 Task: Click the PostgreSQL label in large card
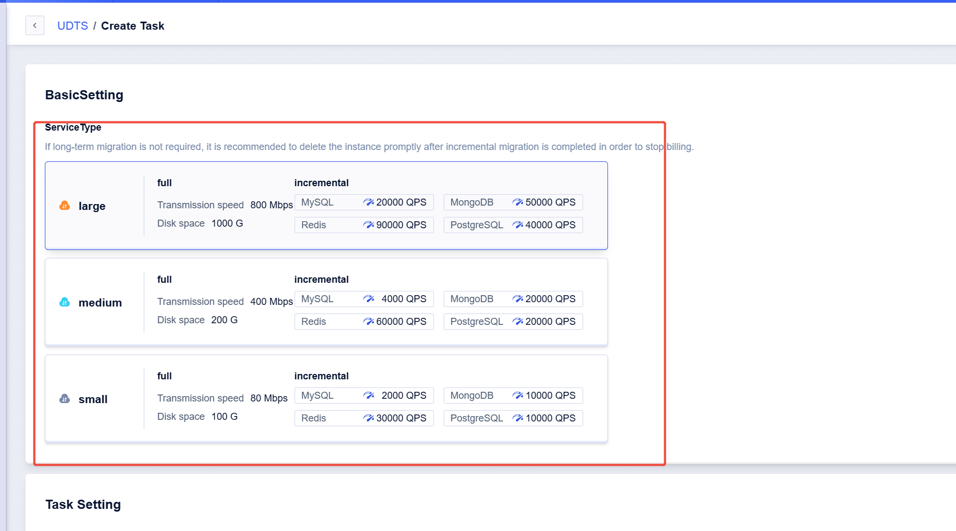(477, 225)
